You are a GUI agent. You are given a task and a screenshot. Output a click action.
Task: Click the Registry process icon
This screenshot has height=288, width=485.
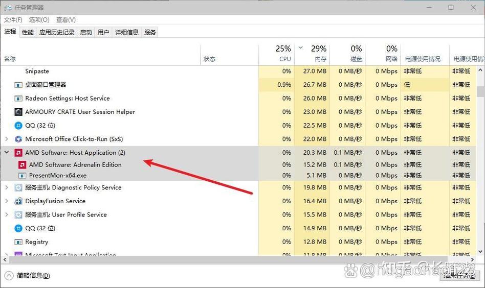pyautogui.click(x=18, y=242)
